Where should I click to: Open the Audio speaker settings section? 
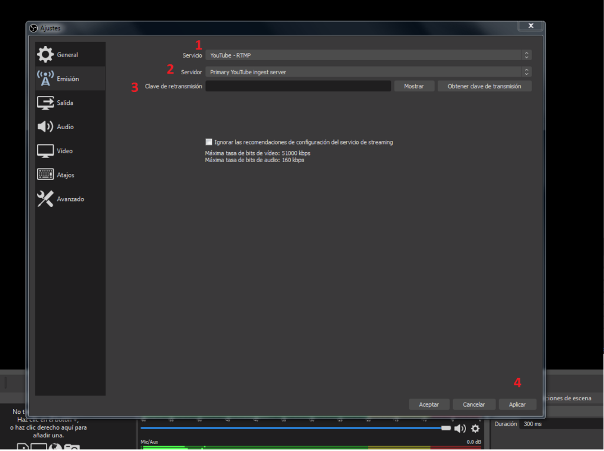coord(70,127)
